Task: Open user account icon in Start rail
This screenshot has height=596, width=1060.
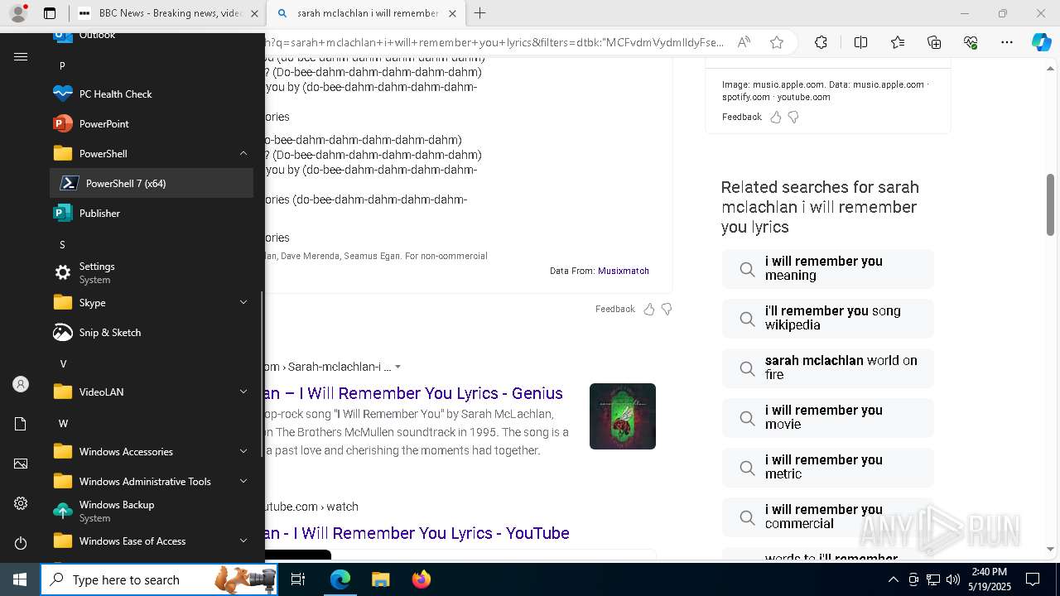Action: tap(21, 384)
